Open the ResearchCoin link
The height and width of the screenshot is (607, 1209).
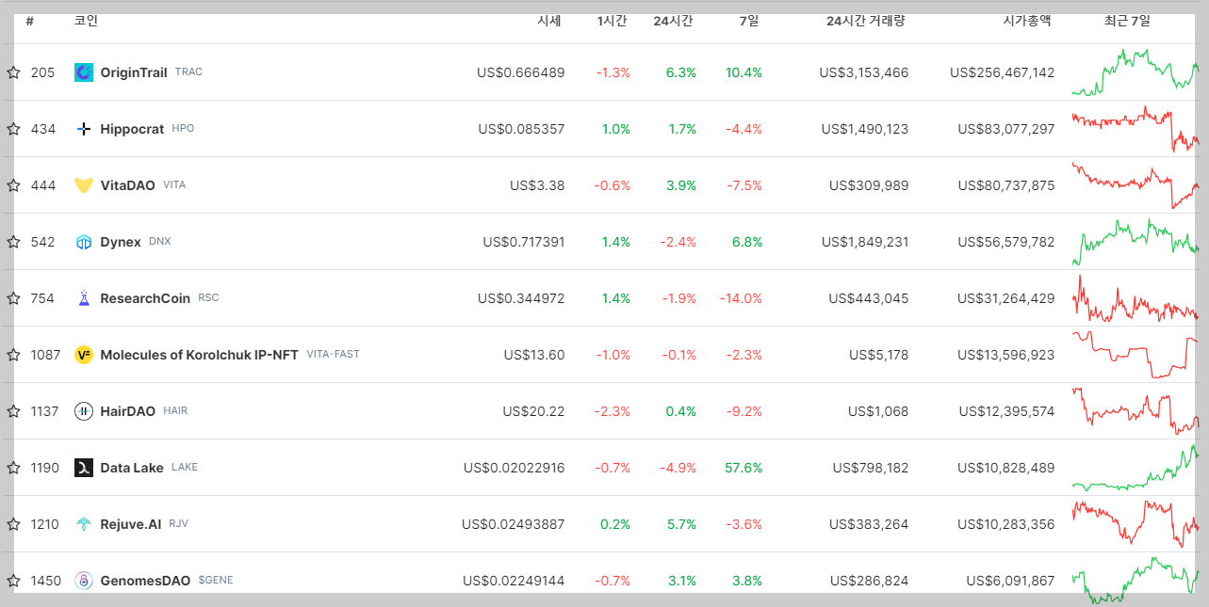(145, 298)
